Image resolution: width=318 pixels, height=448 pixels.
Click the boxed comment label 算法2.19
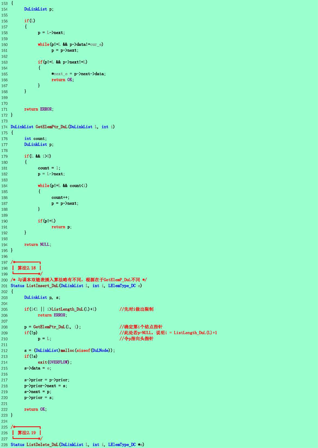click(x=27, y=433)
